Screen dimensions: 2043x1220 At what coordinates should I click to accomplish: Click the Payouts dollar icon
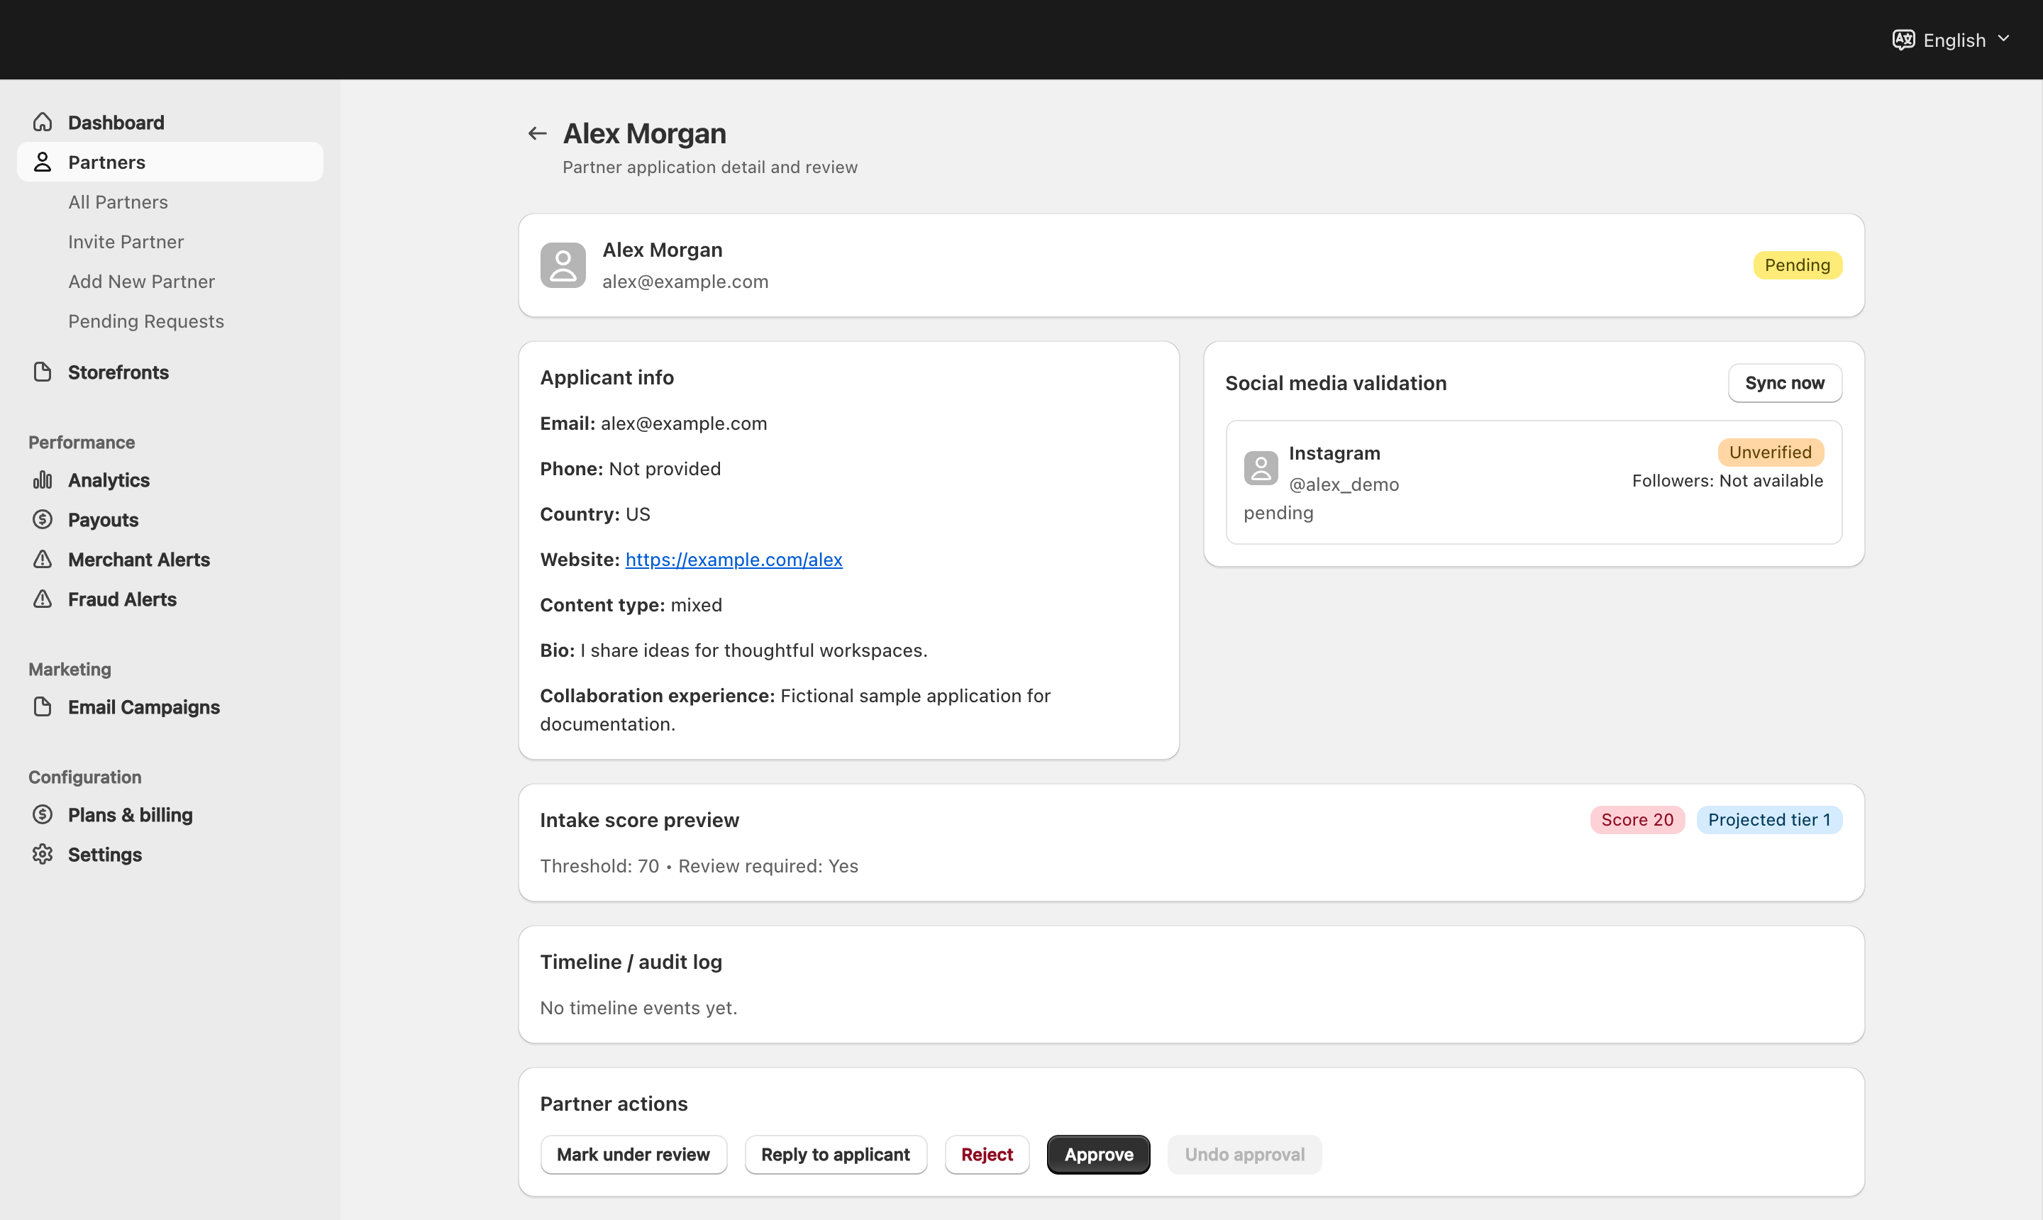point(43,520)
